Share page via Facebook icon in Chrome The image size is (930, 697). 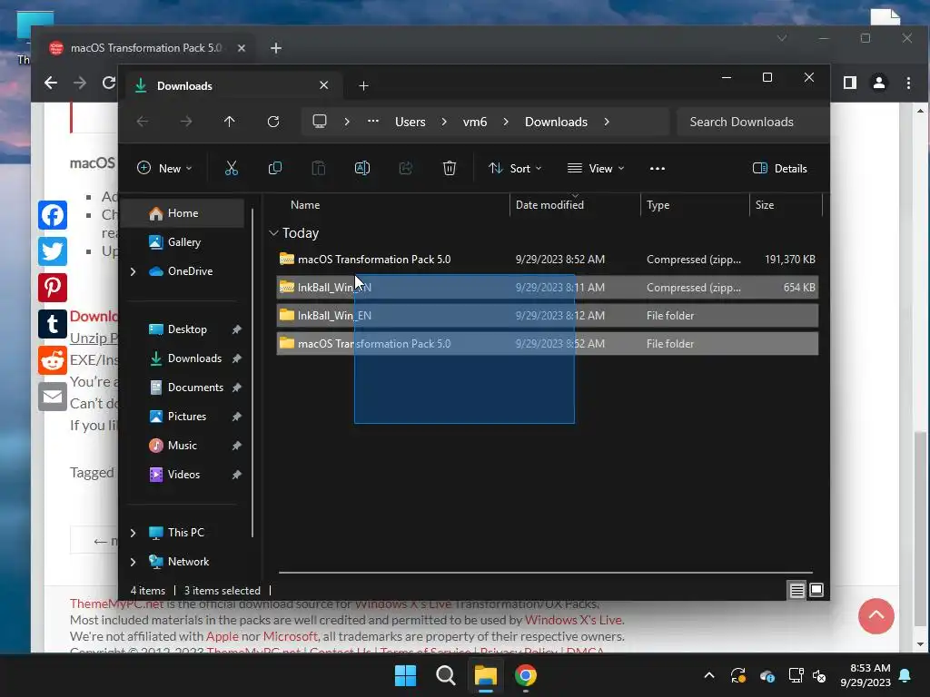click(52, 214)
